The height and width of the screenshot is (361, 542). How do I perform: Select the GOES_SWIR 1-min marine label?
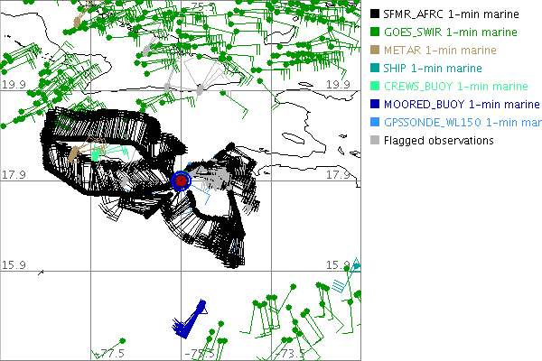point(452,32)
